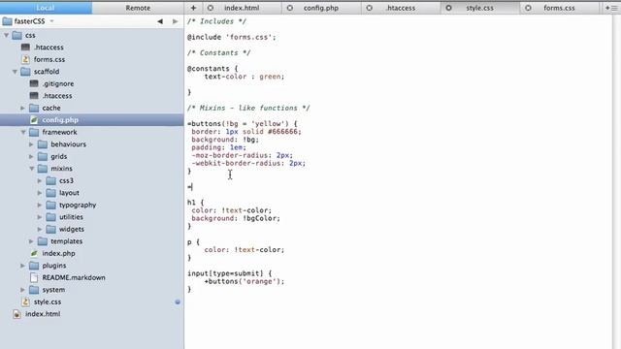Click the background: !bgColor line

point(236,218)
